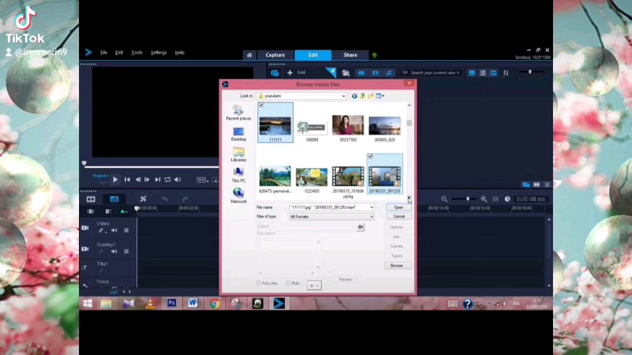632x355 pixels.
Task: Click the timeline zoom out magnifier
Action: [444, 199]
